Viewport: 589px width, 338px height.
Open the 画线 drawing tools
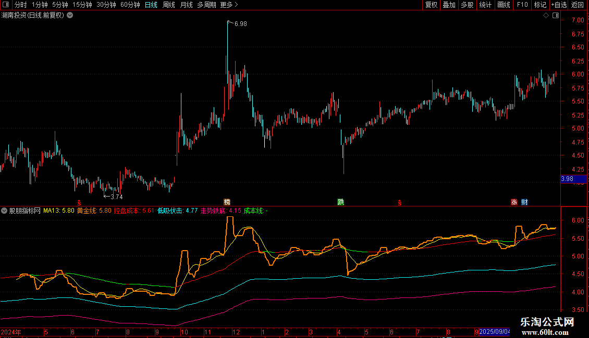[504, 5]
